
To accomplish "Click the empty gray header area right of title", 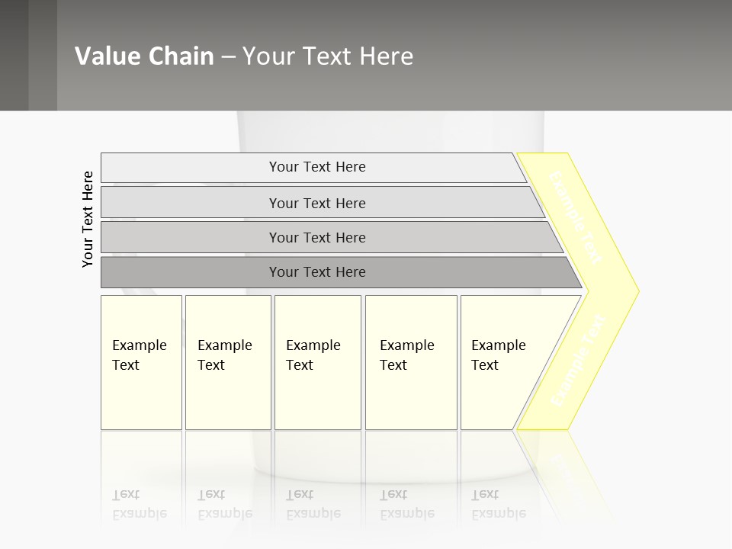I will 579,56.
